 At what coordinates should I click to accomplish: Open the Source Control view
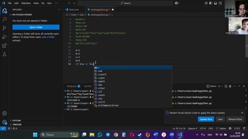coord(4,28)
